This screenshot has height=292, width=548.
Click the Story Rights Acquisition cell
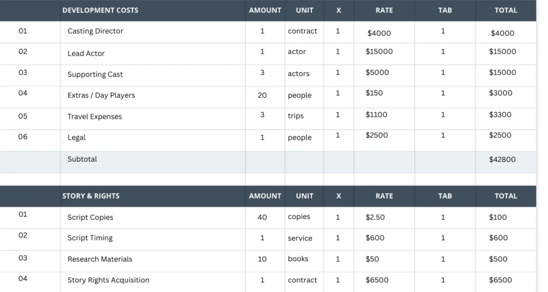pyautogui.click(x=108, y=280)
